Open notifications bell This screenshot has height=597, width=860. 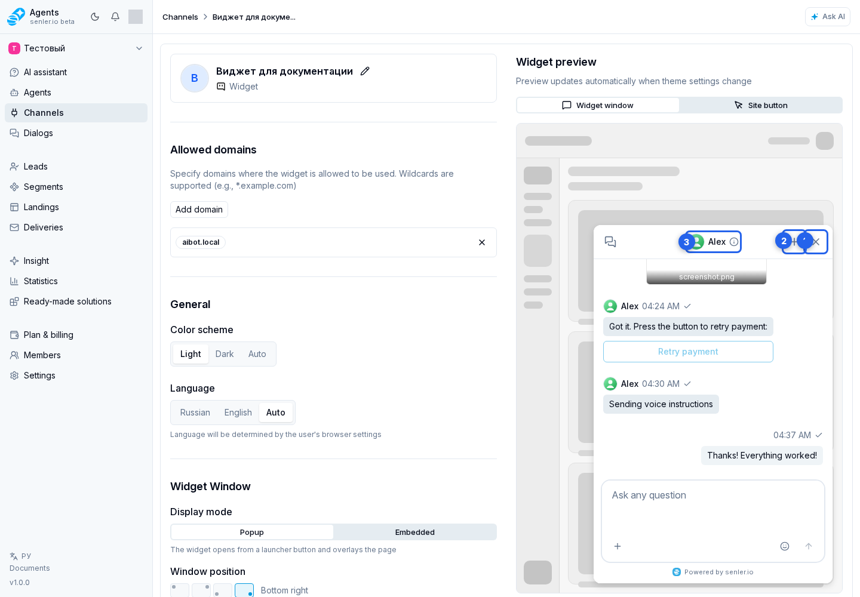[115, 17]
